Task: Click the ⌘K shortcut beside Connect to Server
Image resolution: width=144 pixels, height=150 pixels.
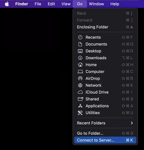Action: [129, 140]
